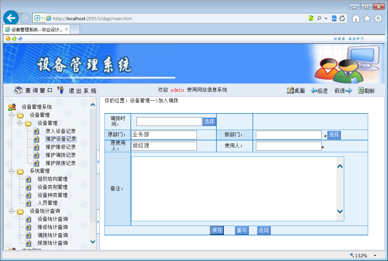This screenshot has height=261, width=388.
Task: Click icon beside 调拨统计查询
Action: tap(28, 235)
